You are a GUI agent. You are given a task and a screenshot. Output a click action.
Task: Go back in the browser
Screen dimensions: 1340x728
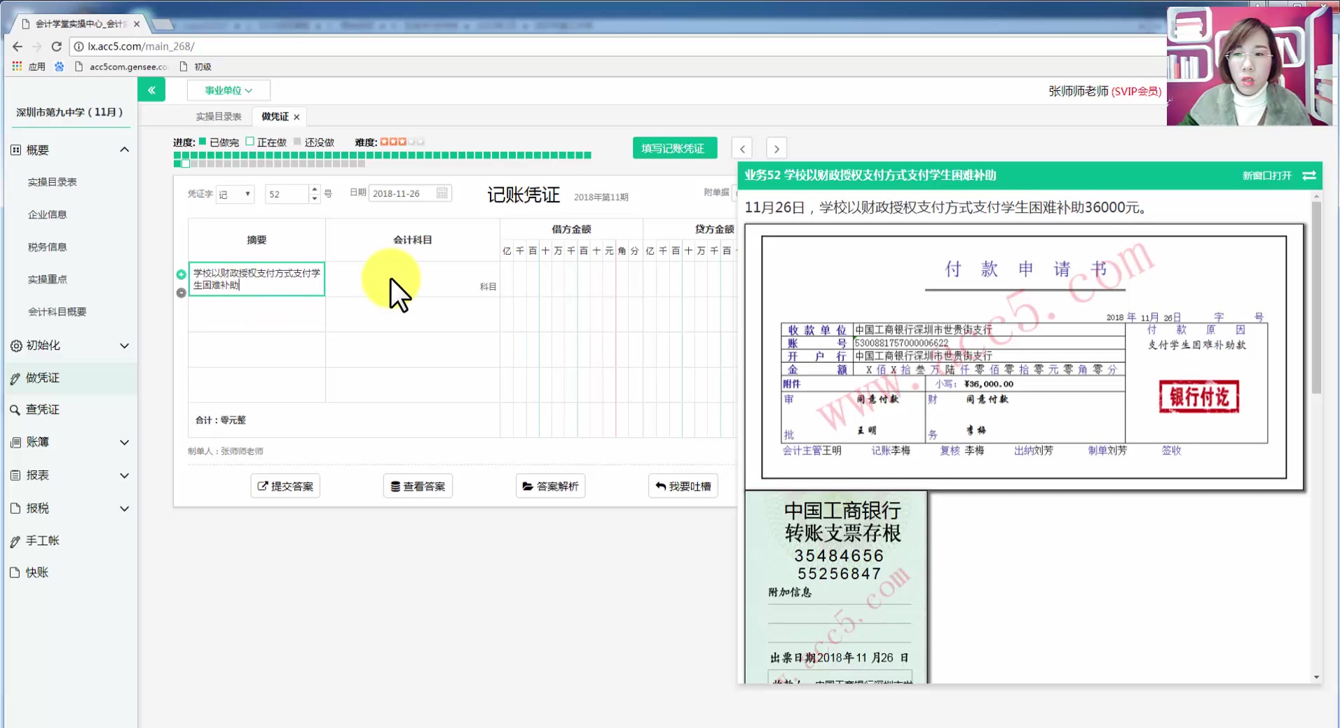coord(18,46)
